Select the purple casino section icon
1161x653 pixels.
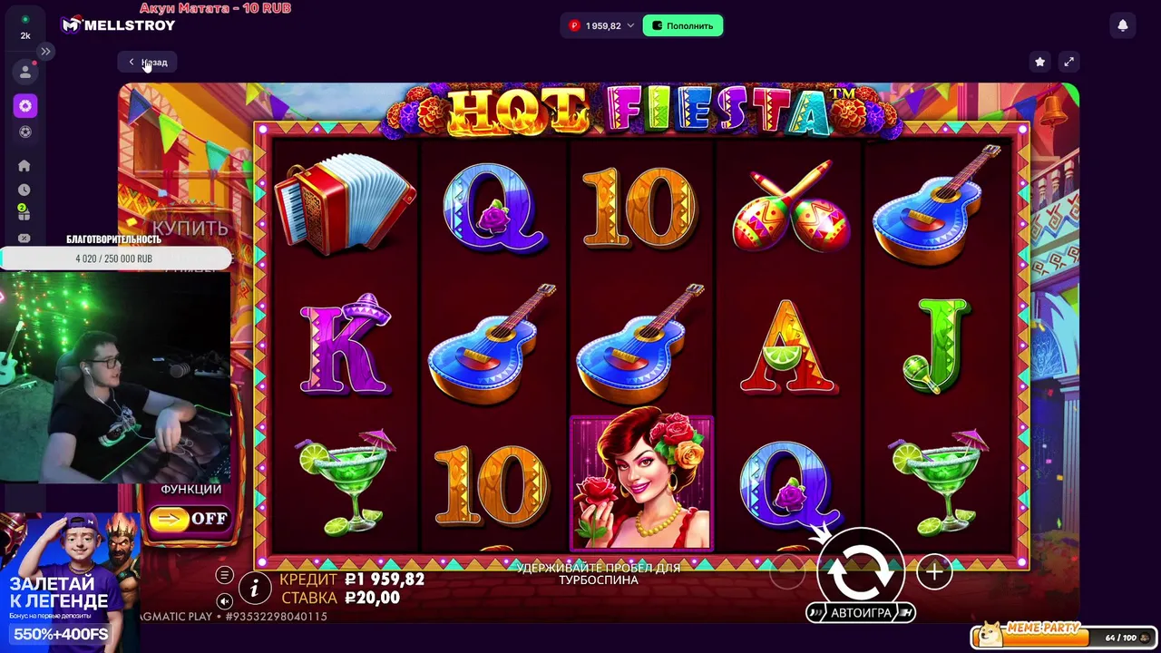[x=25, y=106]
